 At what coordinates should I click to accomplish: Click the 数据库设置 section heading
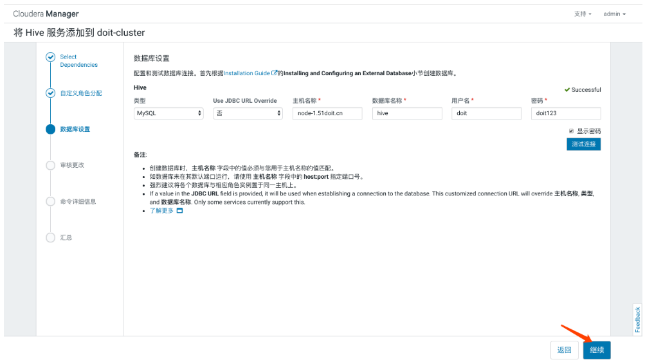click(152, 59)
